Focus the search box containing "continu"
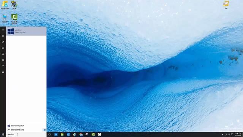Viewport: 243px width, 137px height. (x=26, y=134)
